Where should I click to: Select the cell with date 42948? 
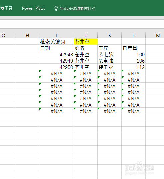point(56,54)
